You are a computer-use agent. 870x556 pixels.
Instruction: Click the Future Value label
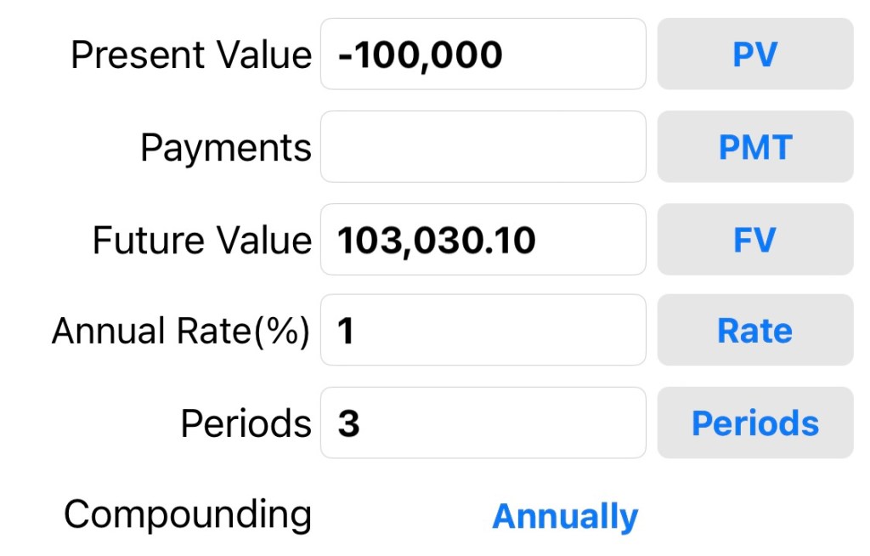202,240
